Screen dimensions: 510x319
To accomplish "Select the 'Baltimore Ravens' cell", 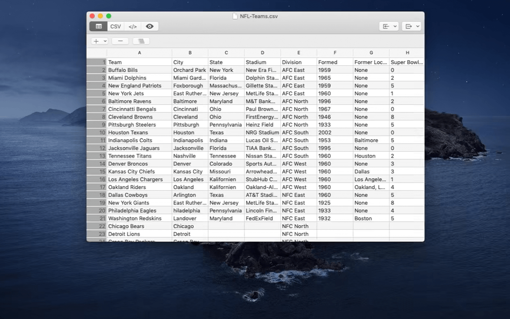I will coord(139,101).
